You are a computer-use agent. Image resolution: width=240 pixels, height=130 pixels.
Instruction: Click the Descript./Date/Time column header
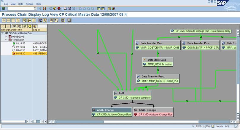pyautogui.click(x=17, y=30)
